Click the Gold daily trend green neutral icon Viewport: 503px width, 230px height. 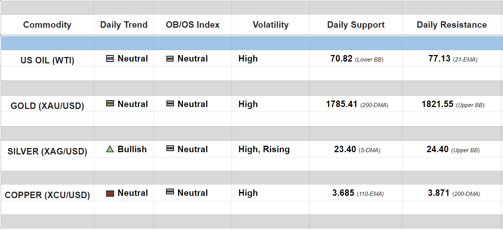[110, 104]
